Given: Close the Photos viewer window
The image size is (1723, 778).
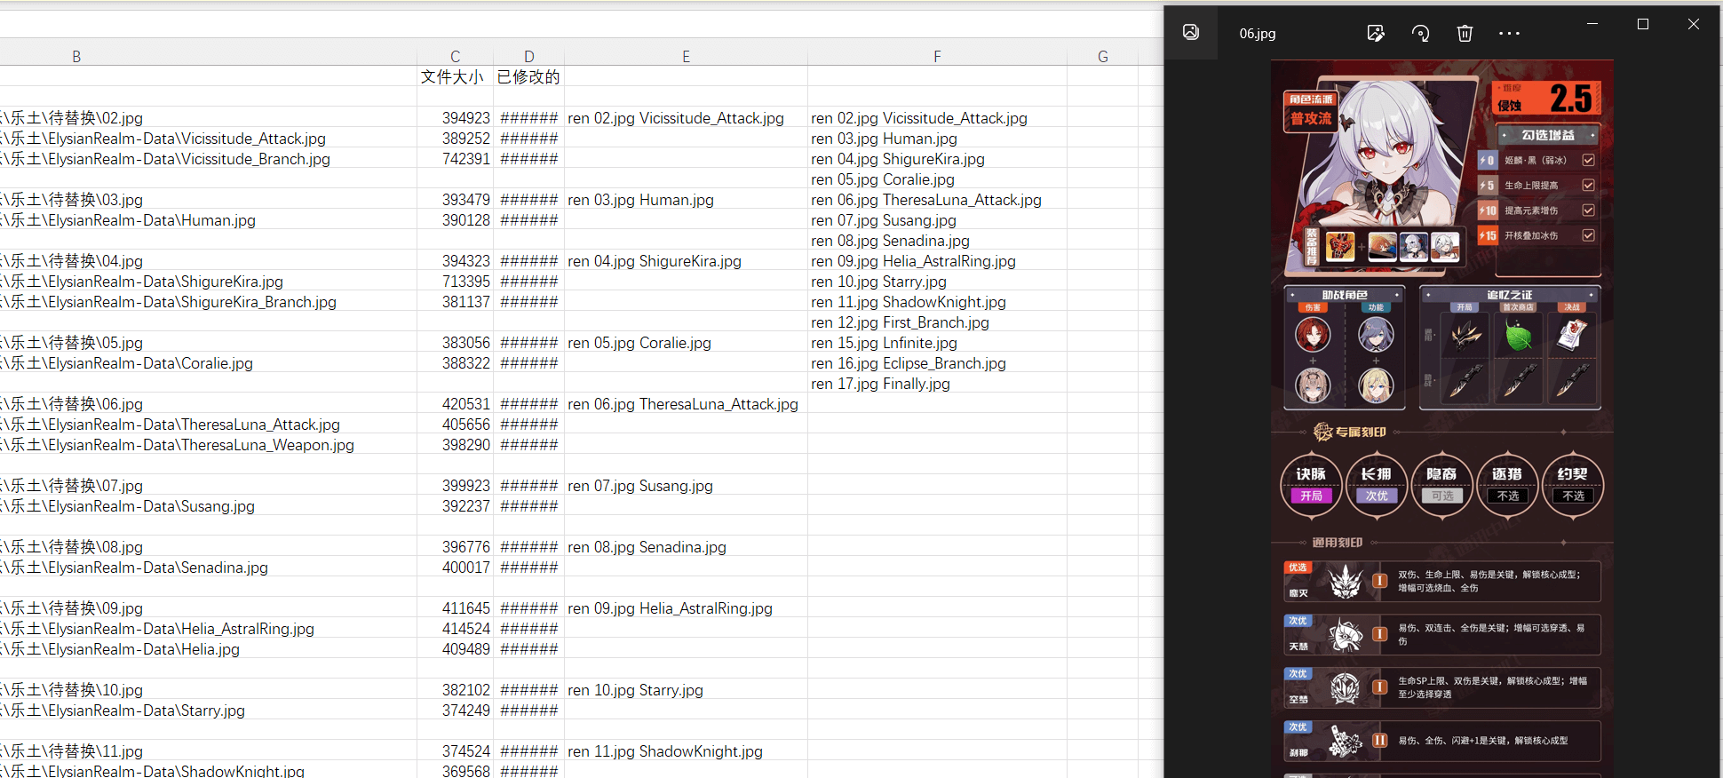Looking at the screenshot, I should tap(1694, 24).
